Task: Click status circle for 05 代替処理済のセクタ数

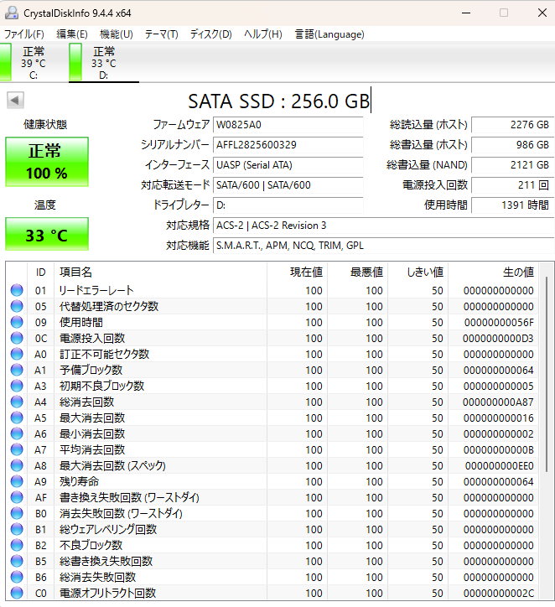Action: [17, 306]
